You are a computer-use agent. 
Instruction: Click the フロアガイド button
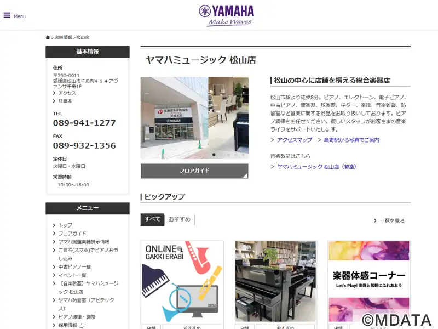(194, 171)
